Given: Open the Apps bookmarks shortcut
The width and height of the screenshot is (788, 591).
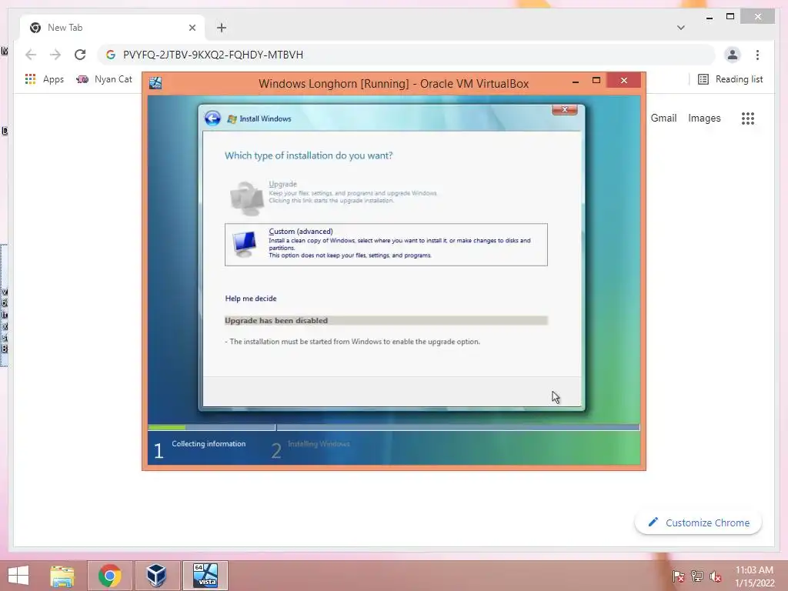Looking at the screenshot, I should [44, 79].
